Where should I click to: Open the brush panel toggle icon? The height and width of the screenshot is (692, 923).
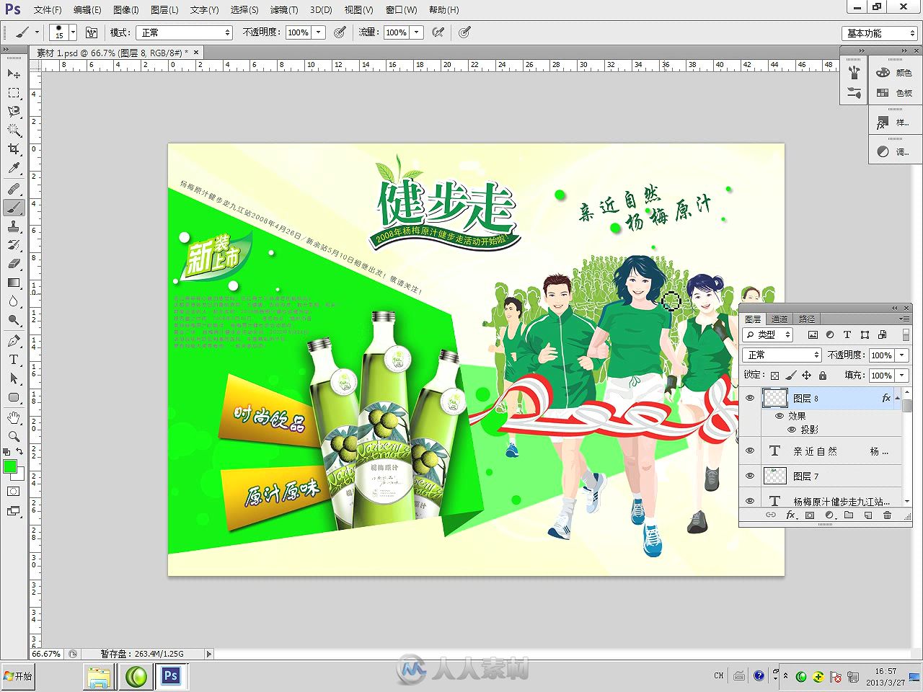coord(92,32)
